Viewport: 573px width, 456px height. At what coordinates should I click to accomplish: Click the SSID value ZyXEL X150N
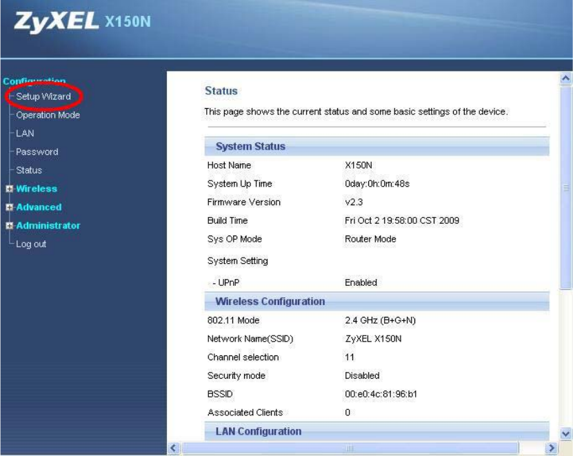pos(373,339)
